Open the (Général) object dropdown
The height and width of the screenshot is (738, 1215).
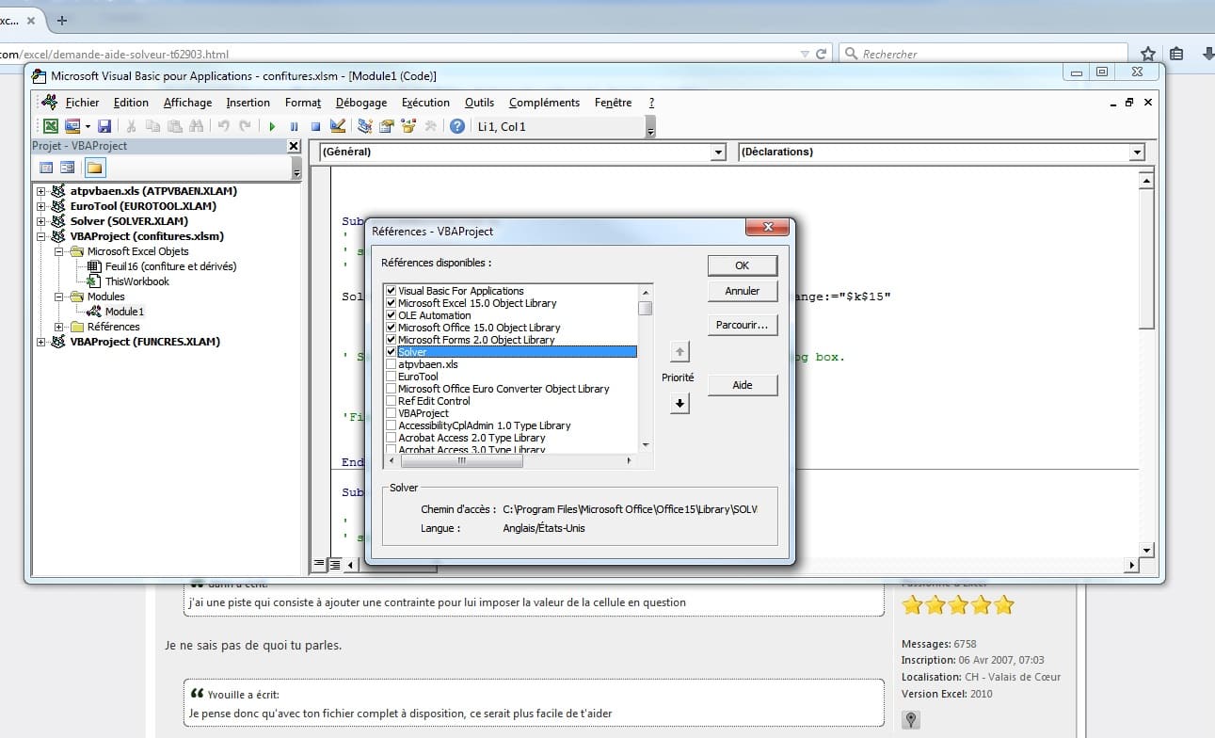click(x=718, y=152)
